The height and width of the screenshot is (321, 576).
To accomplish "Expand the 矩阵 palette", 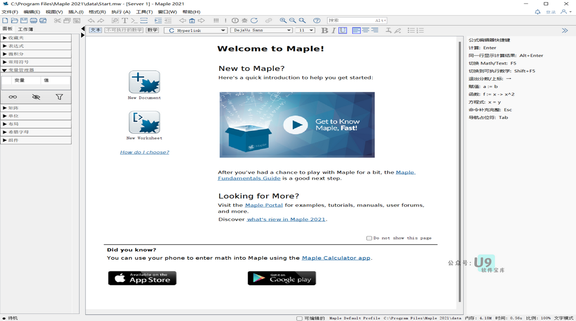I will click(36, 108).
